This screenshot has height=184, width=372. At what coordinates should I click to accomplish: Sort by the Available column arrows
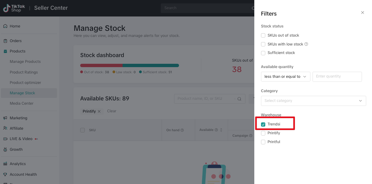(x=221, y=130)
